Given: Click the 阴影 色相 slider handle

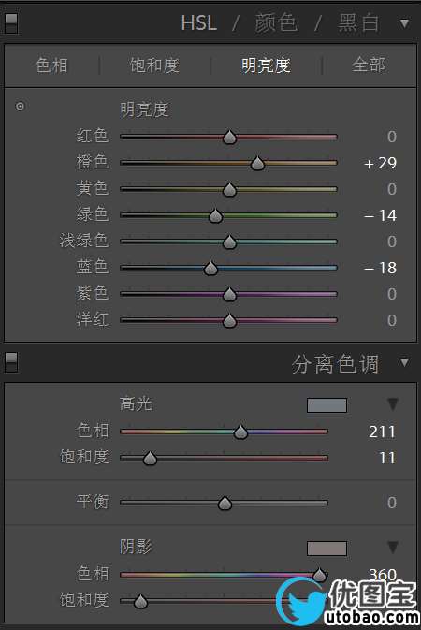Looking at the screenshot, I should (x=319, y=575).
